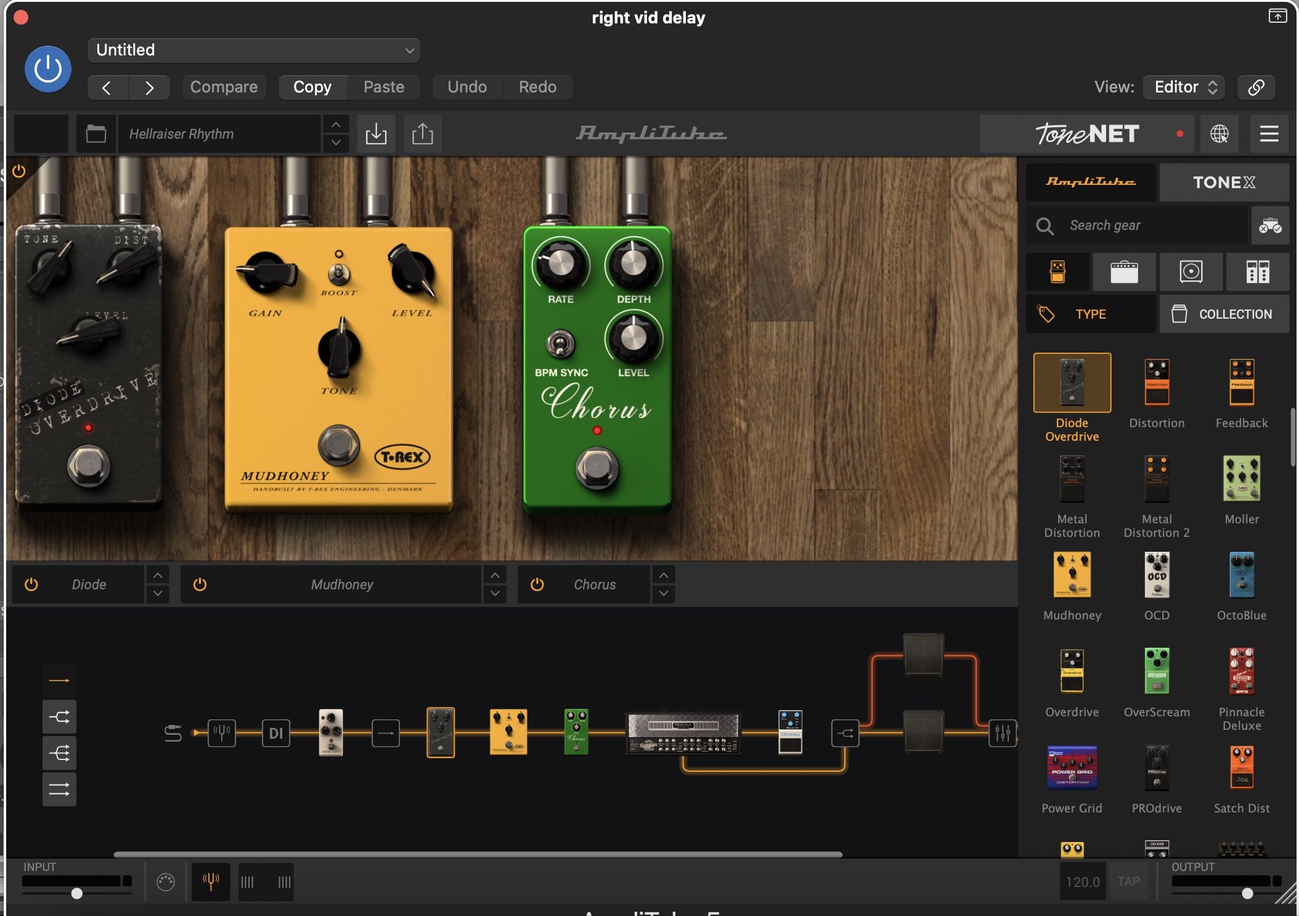Image resolution: width=1299 pixels, height=916 pixels.
Task: Select the amplifier gear category icon
Action: tap(1124, 272)
